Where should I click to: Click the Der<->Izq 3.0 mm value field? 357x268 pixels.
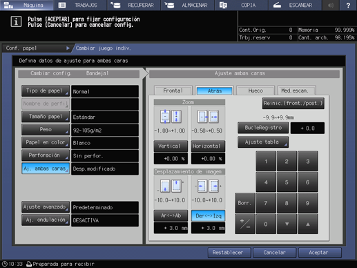tap(208, 228)
